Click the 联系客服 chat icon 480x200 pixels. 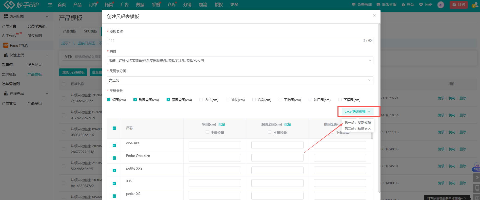point(378,5)
